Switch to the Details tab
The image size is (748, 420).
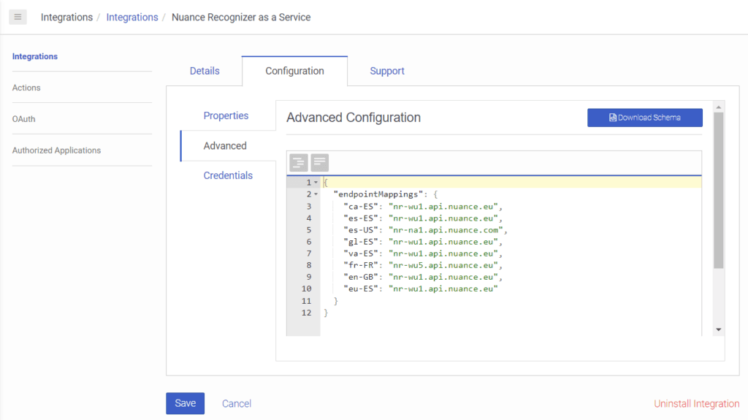tap(205, 71)
